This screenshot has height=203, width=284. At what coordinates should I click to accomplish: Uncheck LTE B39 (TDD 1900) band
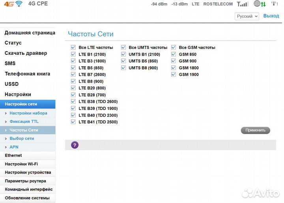tap(73, 108)
